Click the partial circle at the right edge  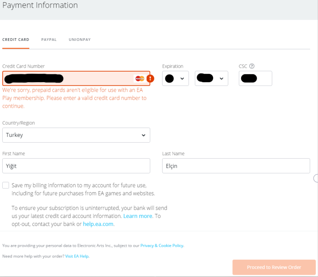[x=316, y=178]
